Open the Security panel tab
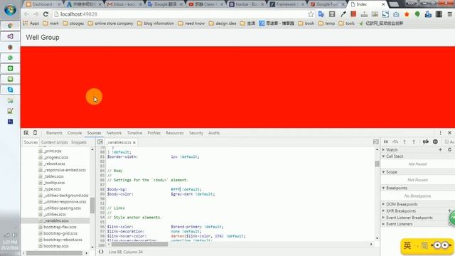The width and height of the screenshot is (455, 256). pyautogui.click(x=196, y=133)
